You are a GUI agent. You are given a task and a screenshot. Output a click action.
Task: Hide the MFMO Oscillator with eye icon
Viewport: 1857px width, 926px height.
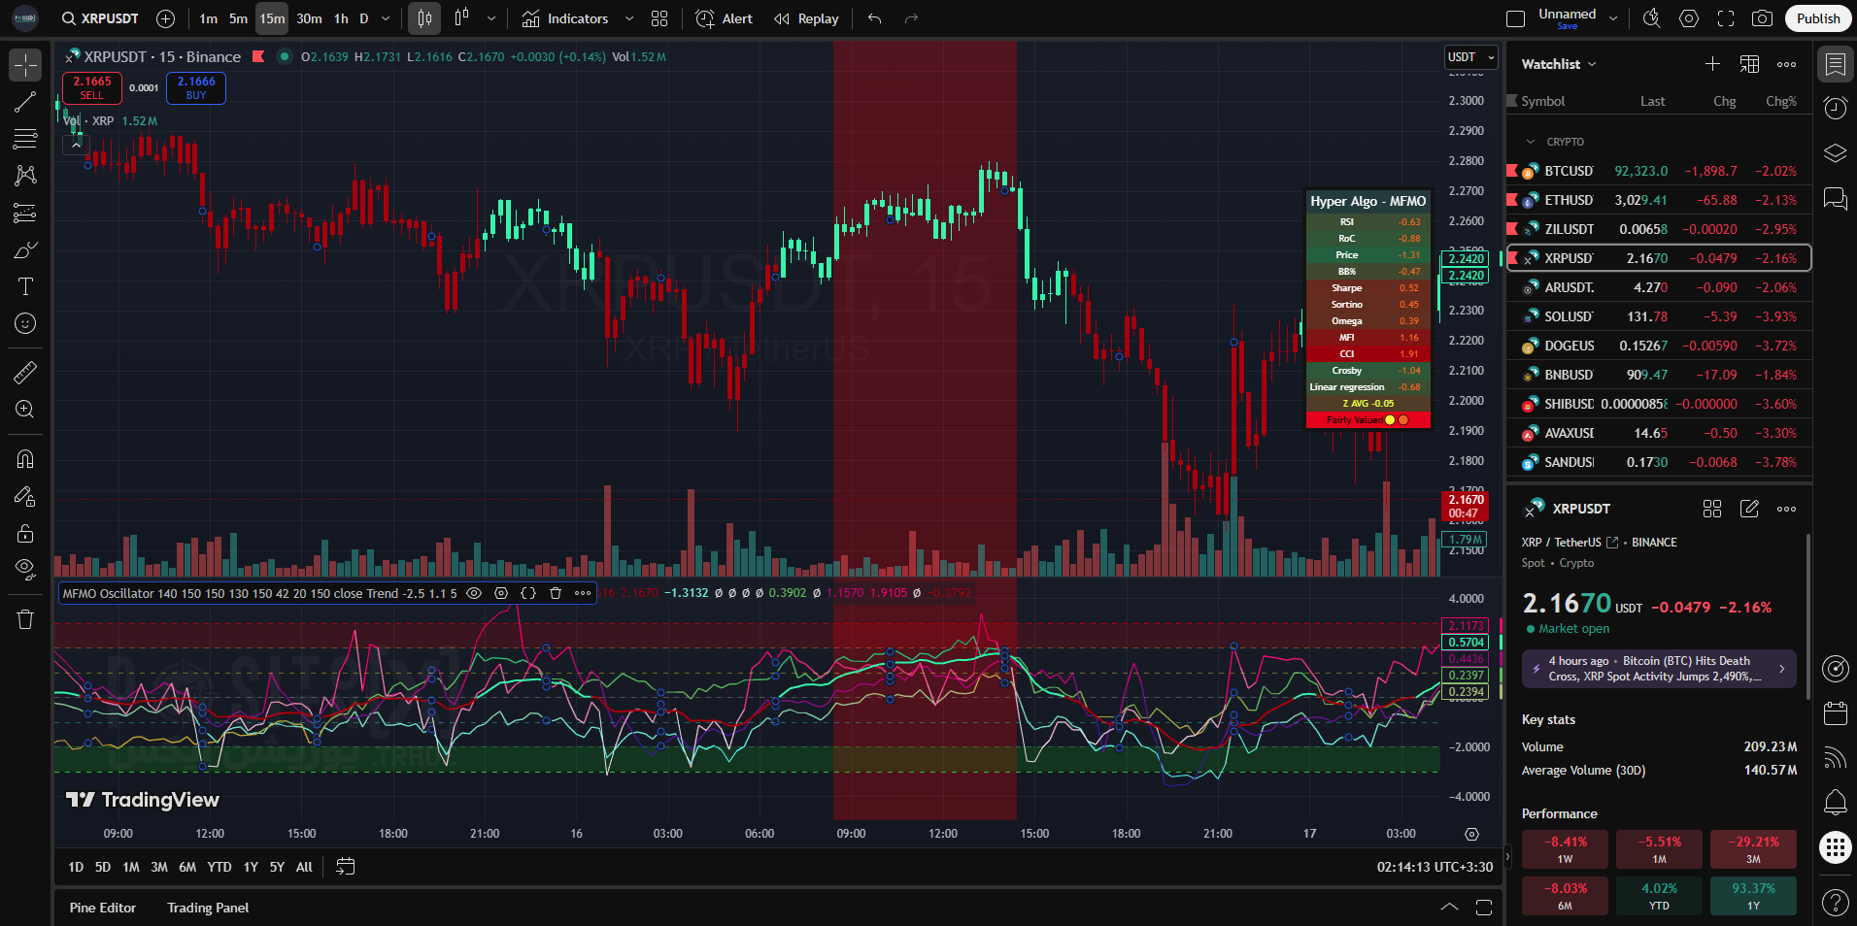(x=474, y=593)
